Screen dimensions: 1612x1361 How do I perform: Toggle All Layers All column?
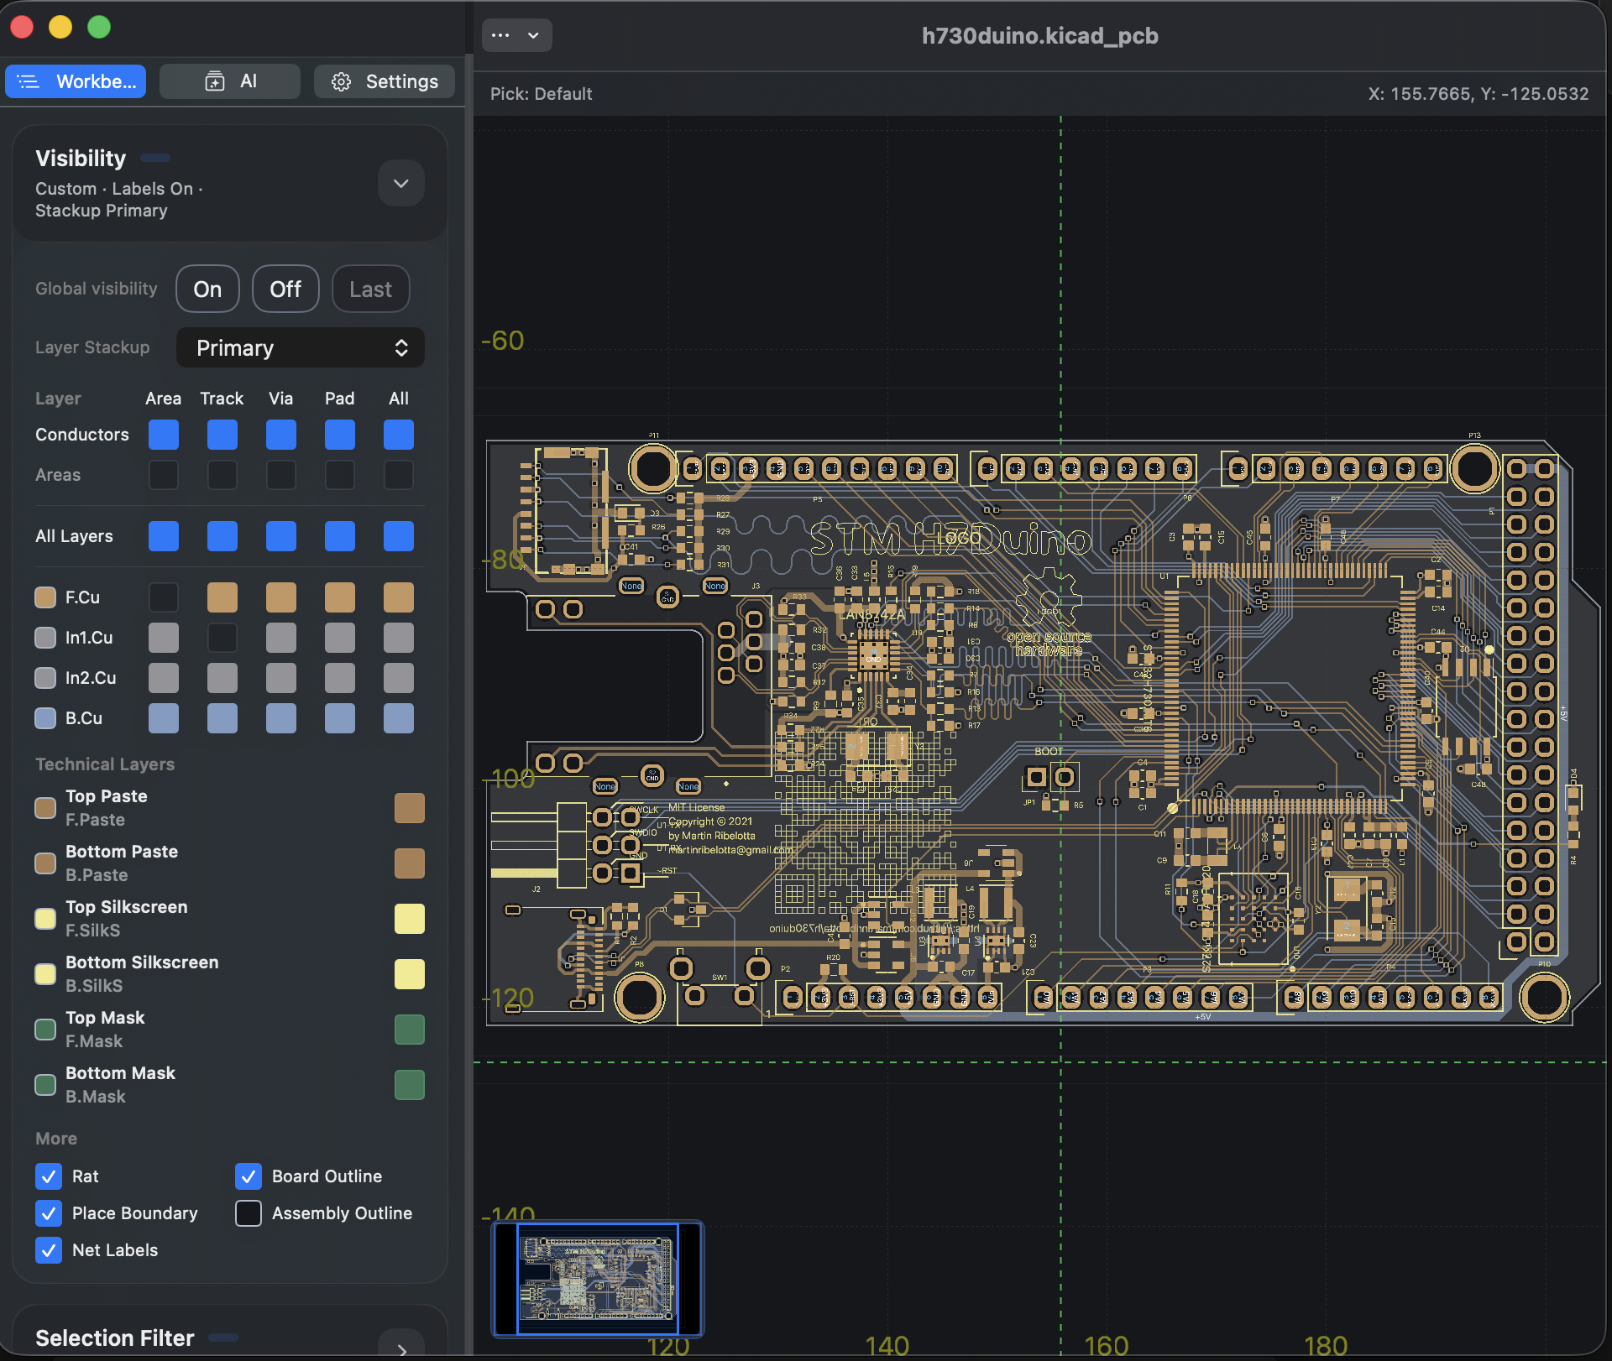point(399,536)
